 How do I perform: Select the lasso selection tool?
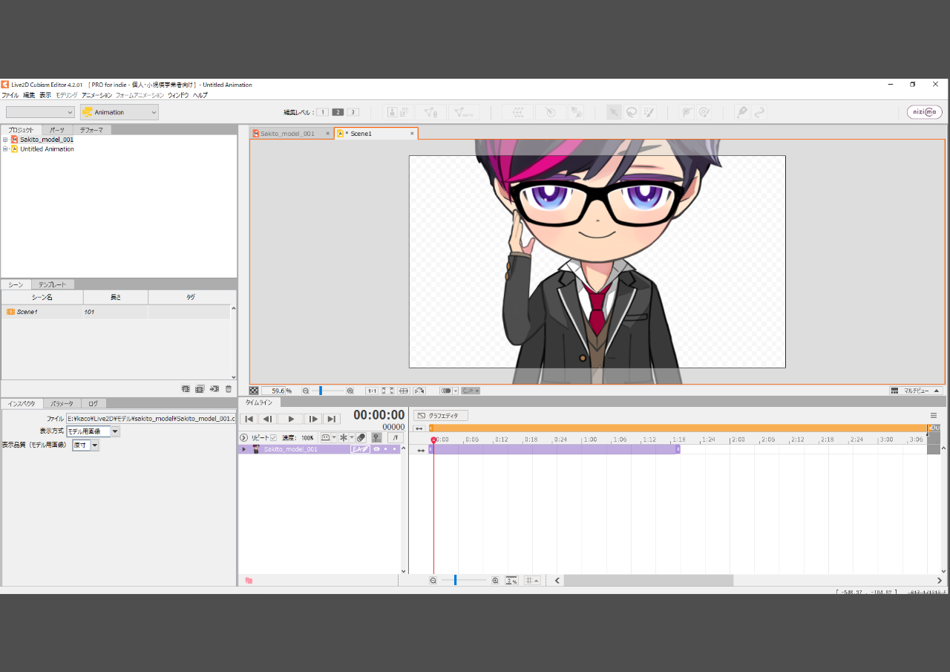coord(632,112)
